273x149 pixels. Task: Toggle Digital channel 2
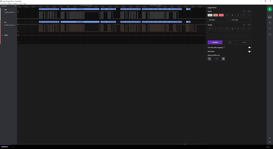[x=221, y=15]
